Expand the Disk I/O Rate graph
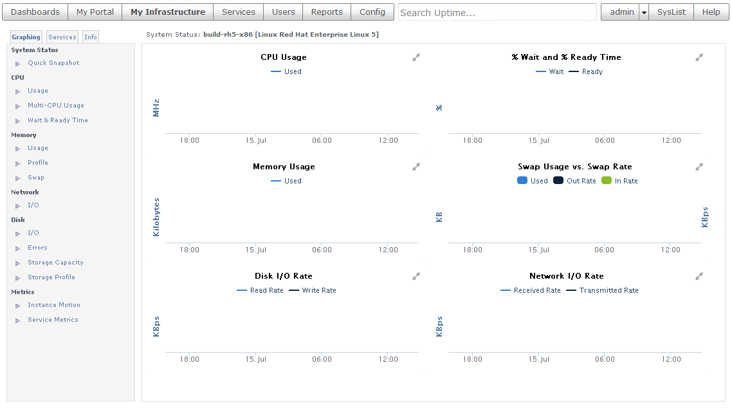Image resolution: width=732 pixels, height=408 pixels. point(416,277)
